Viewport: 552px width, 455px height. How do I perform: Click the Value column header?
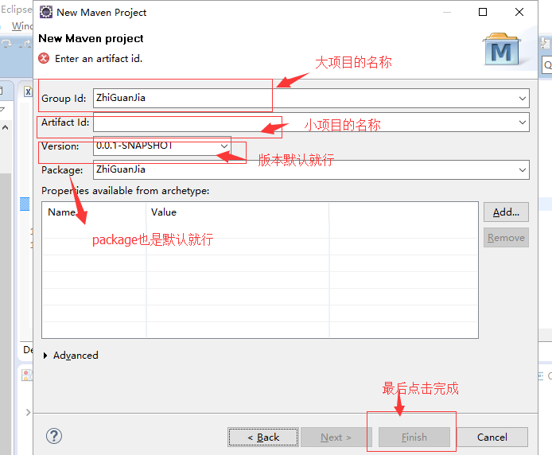238,212
